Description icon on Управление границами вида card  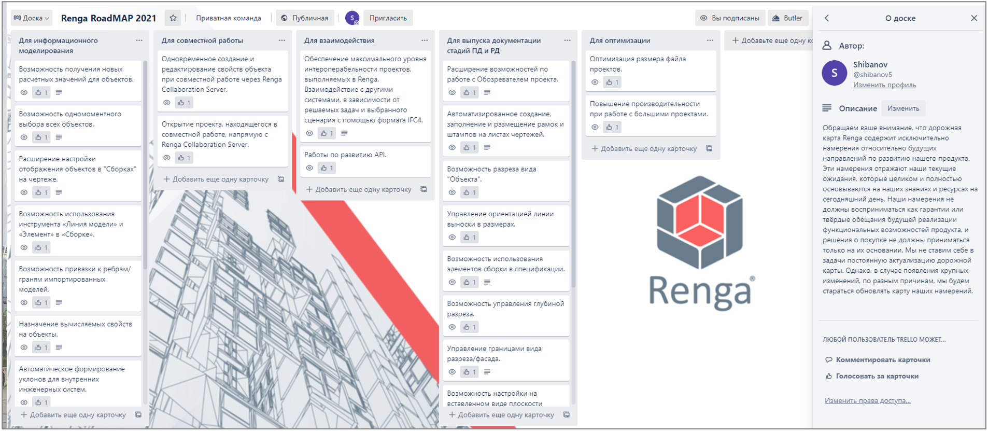click(487, 372)
